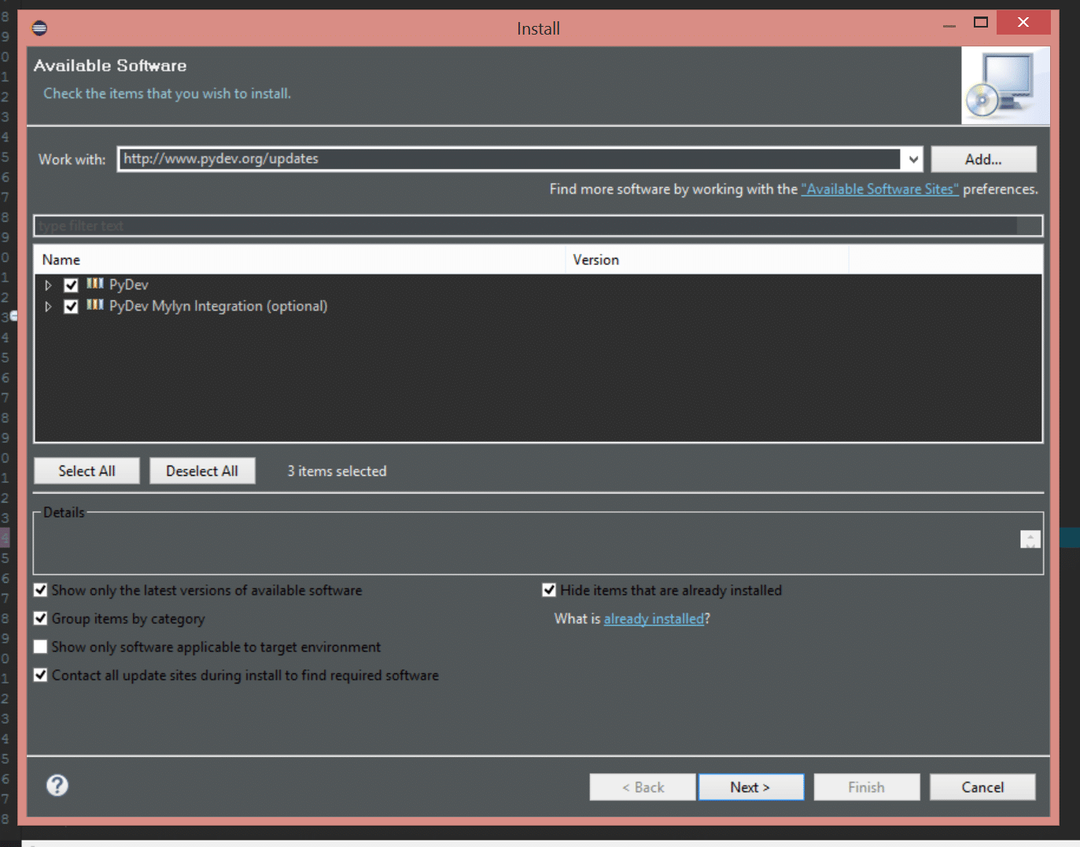Click the Next > button
Viewport: 1080px width, 847px height.
click(x=751, y=787)
